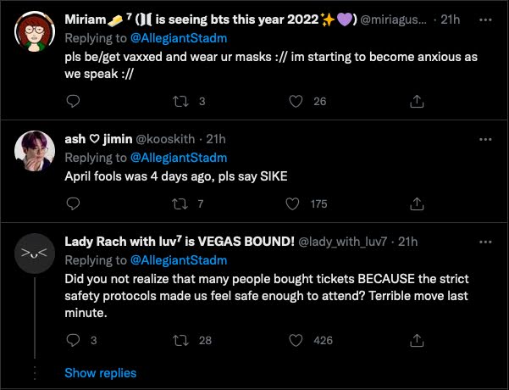509x390 pixels.
Task: Open more options on Lady Rach's tweet
Action: tap(485, 241)
